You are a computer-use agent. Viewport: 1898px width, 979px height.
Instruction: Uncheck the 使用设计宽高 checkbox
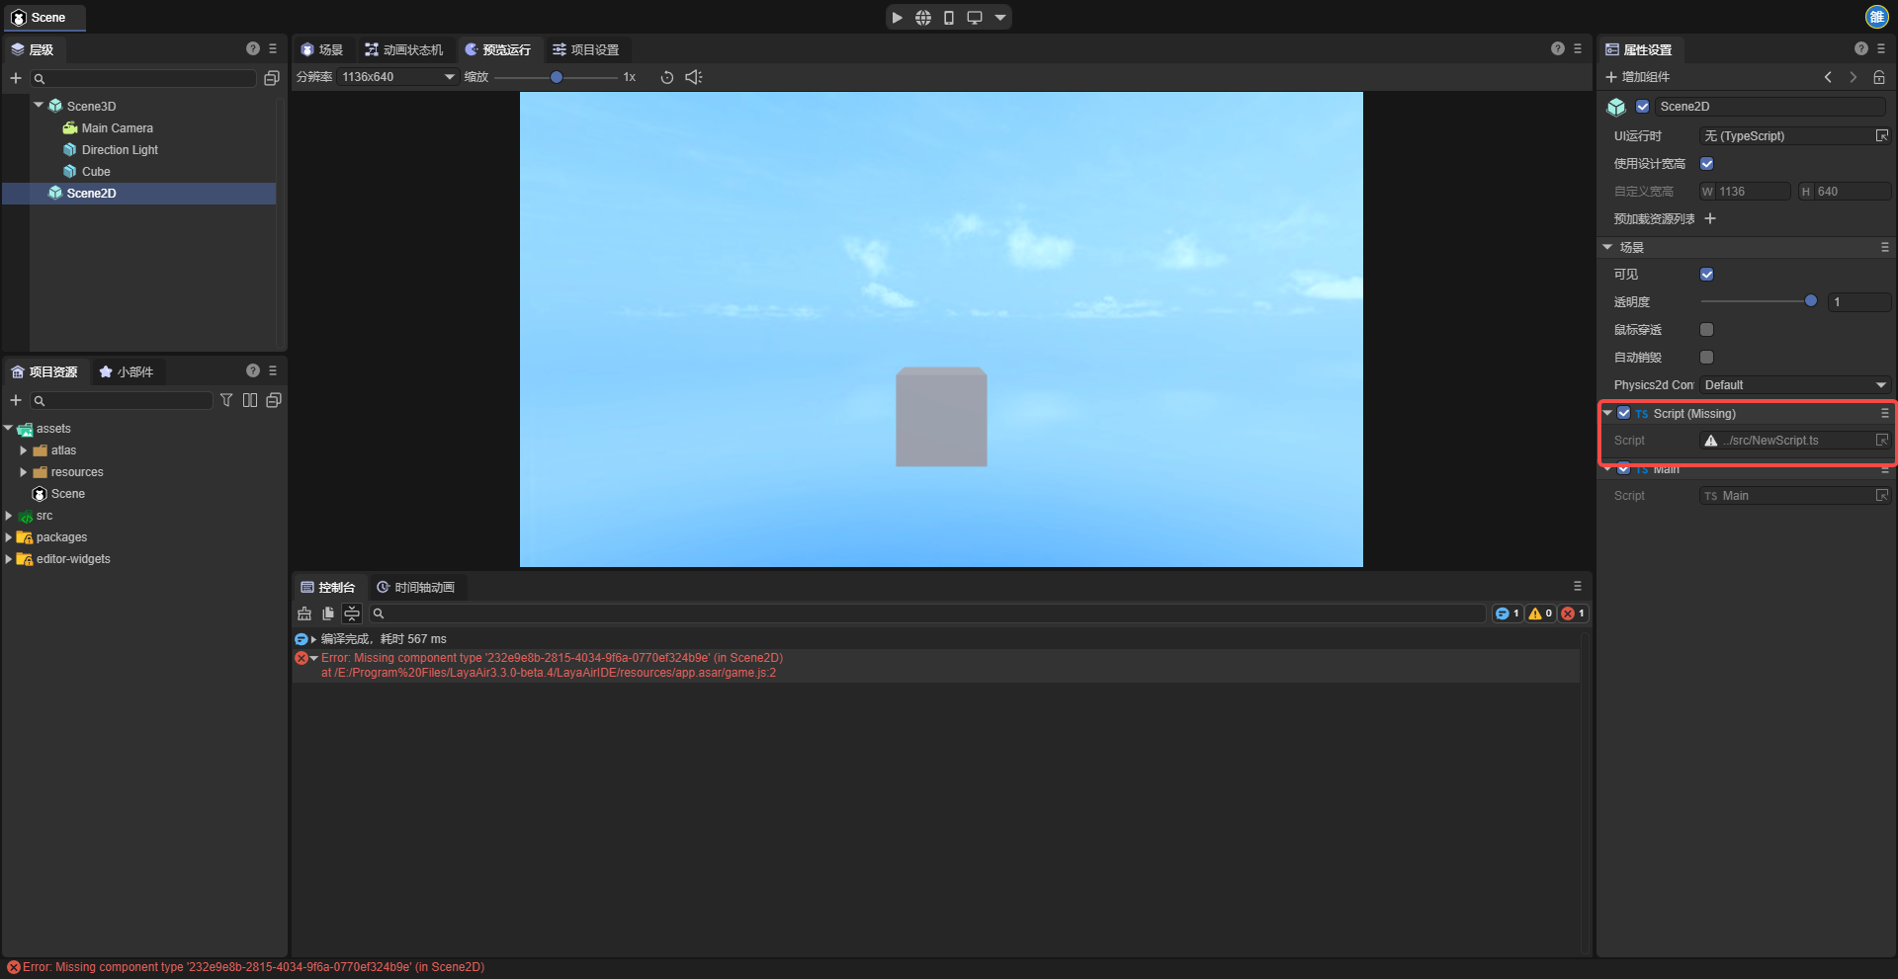[1706, 164]
